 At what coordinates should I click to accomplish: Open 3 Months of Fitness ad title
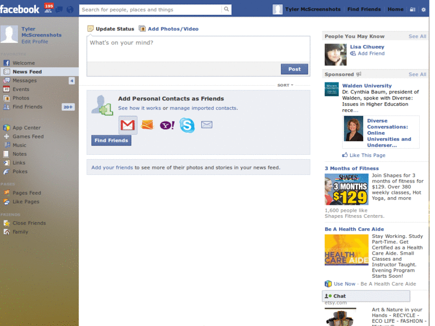coord(351,168)
